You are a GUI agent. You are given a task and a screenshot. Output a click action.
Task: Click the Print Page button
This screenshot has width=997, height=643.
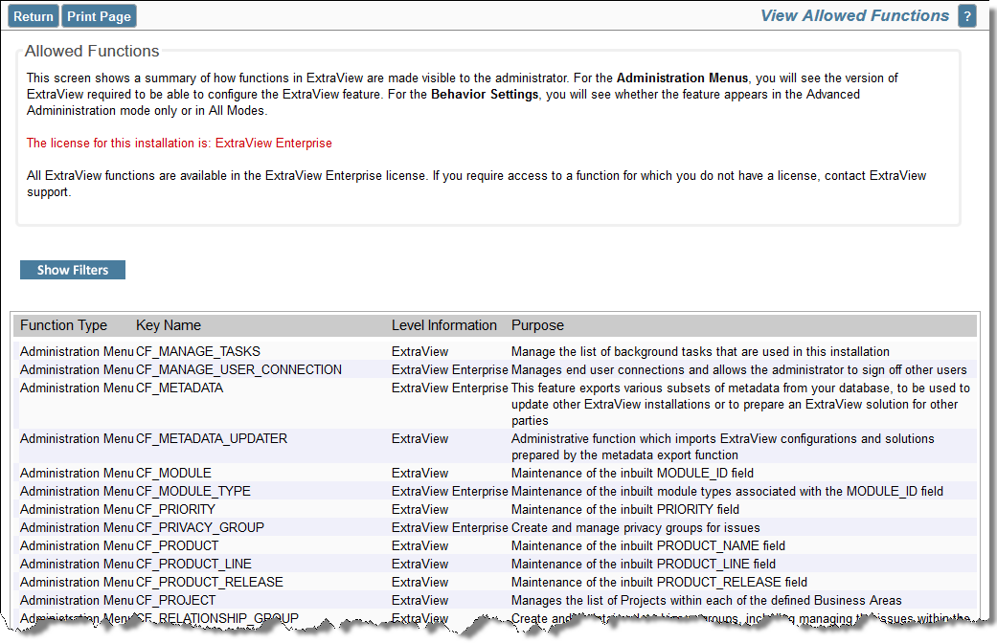99,16
